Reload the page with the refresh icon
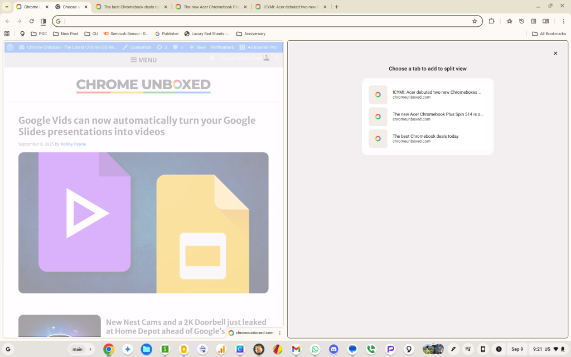The image size is (571, 357). click(x=31, y=21)
